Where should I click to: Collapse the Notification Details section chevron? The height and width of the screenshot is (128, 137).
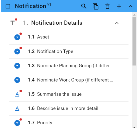coord(117,23)
